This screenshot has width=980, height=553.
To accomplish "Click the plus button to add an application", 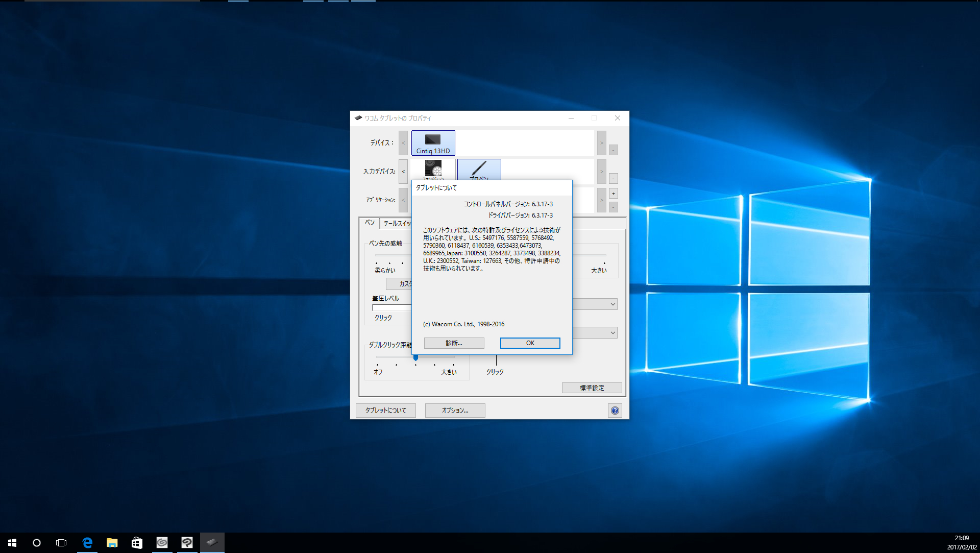I will pos(614,194).
